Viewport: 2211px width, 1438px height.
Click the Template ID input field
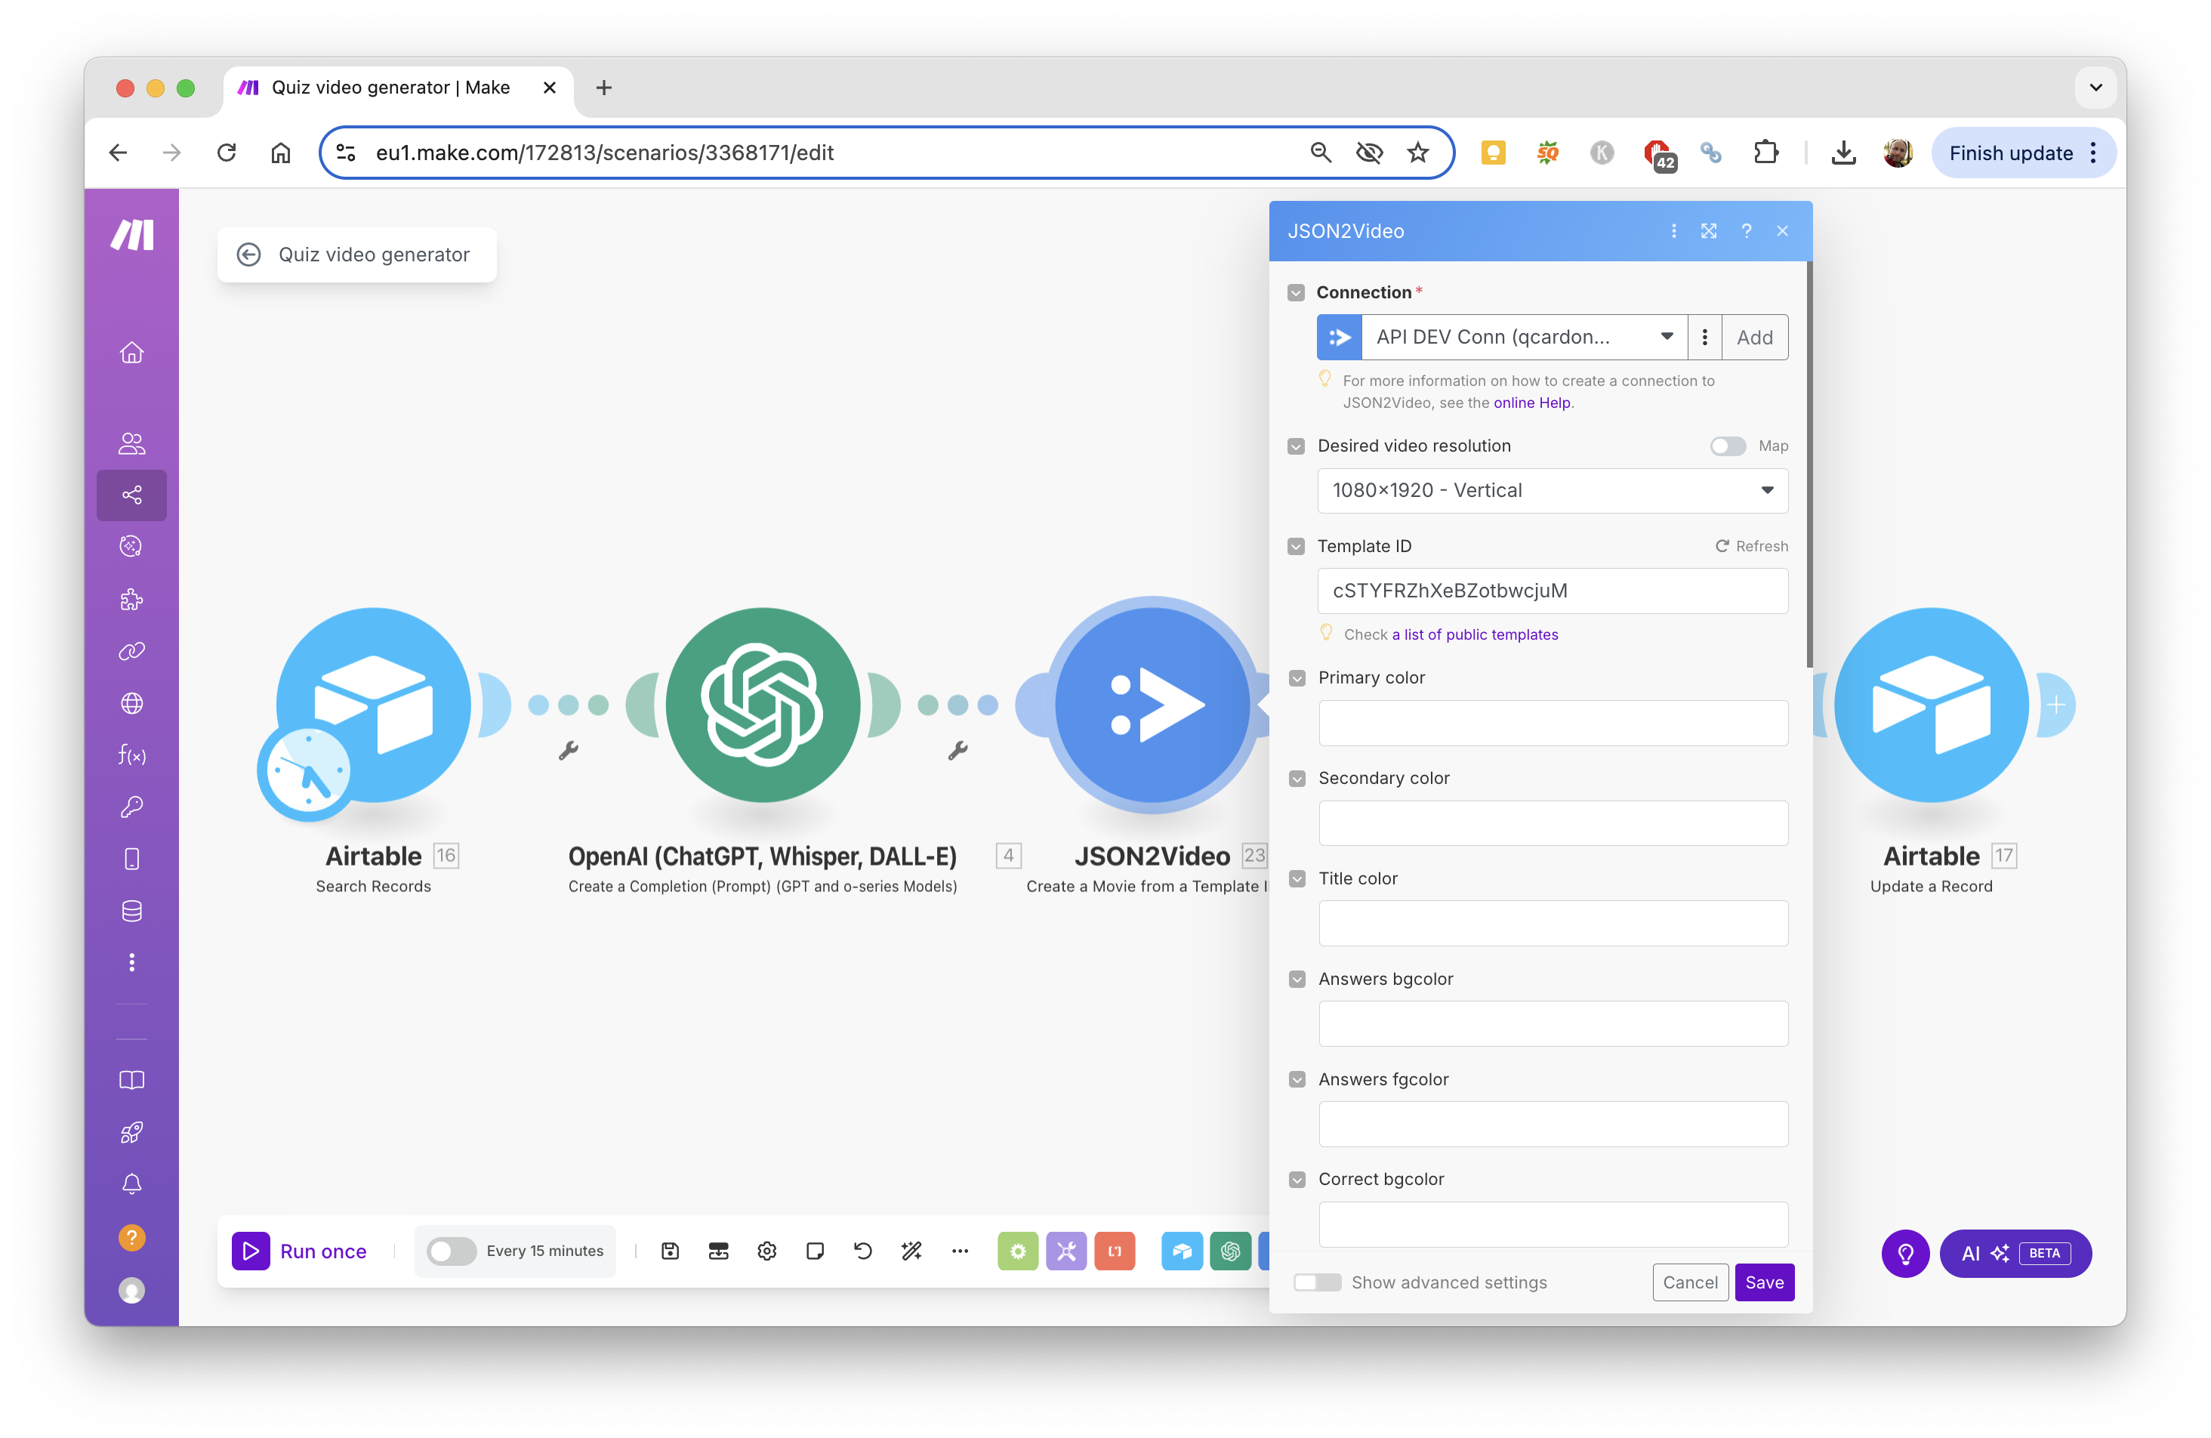click(1553, 591)
